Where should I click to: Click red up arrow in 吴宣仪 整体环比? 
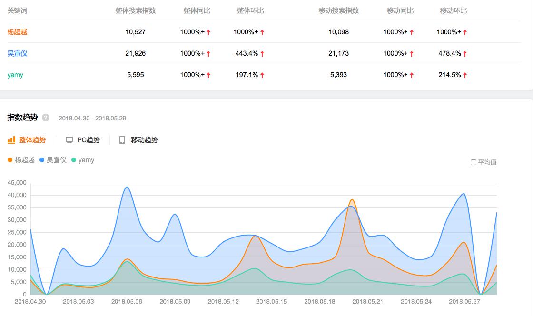(262, 54)
